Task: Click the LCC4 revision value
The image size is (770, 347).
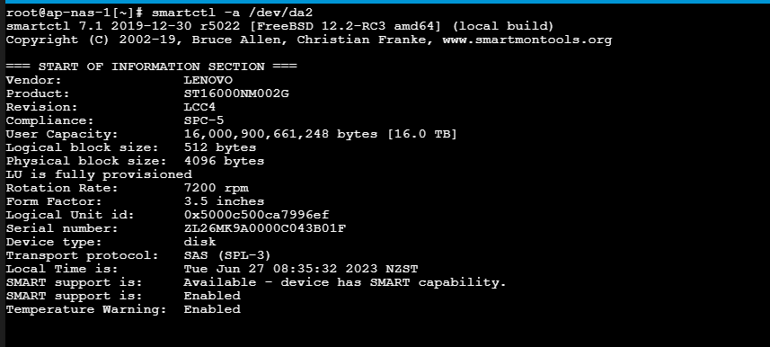Action: click(199, 107)
